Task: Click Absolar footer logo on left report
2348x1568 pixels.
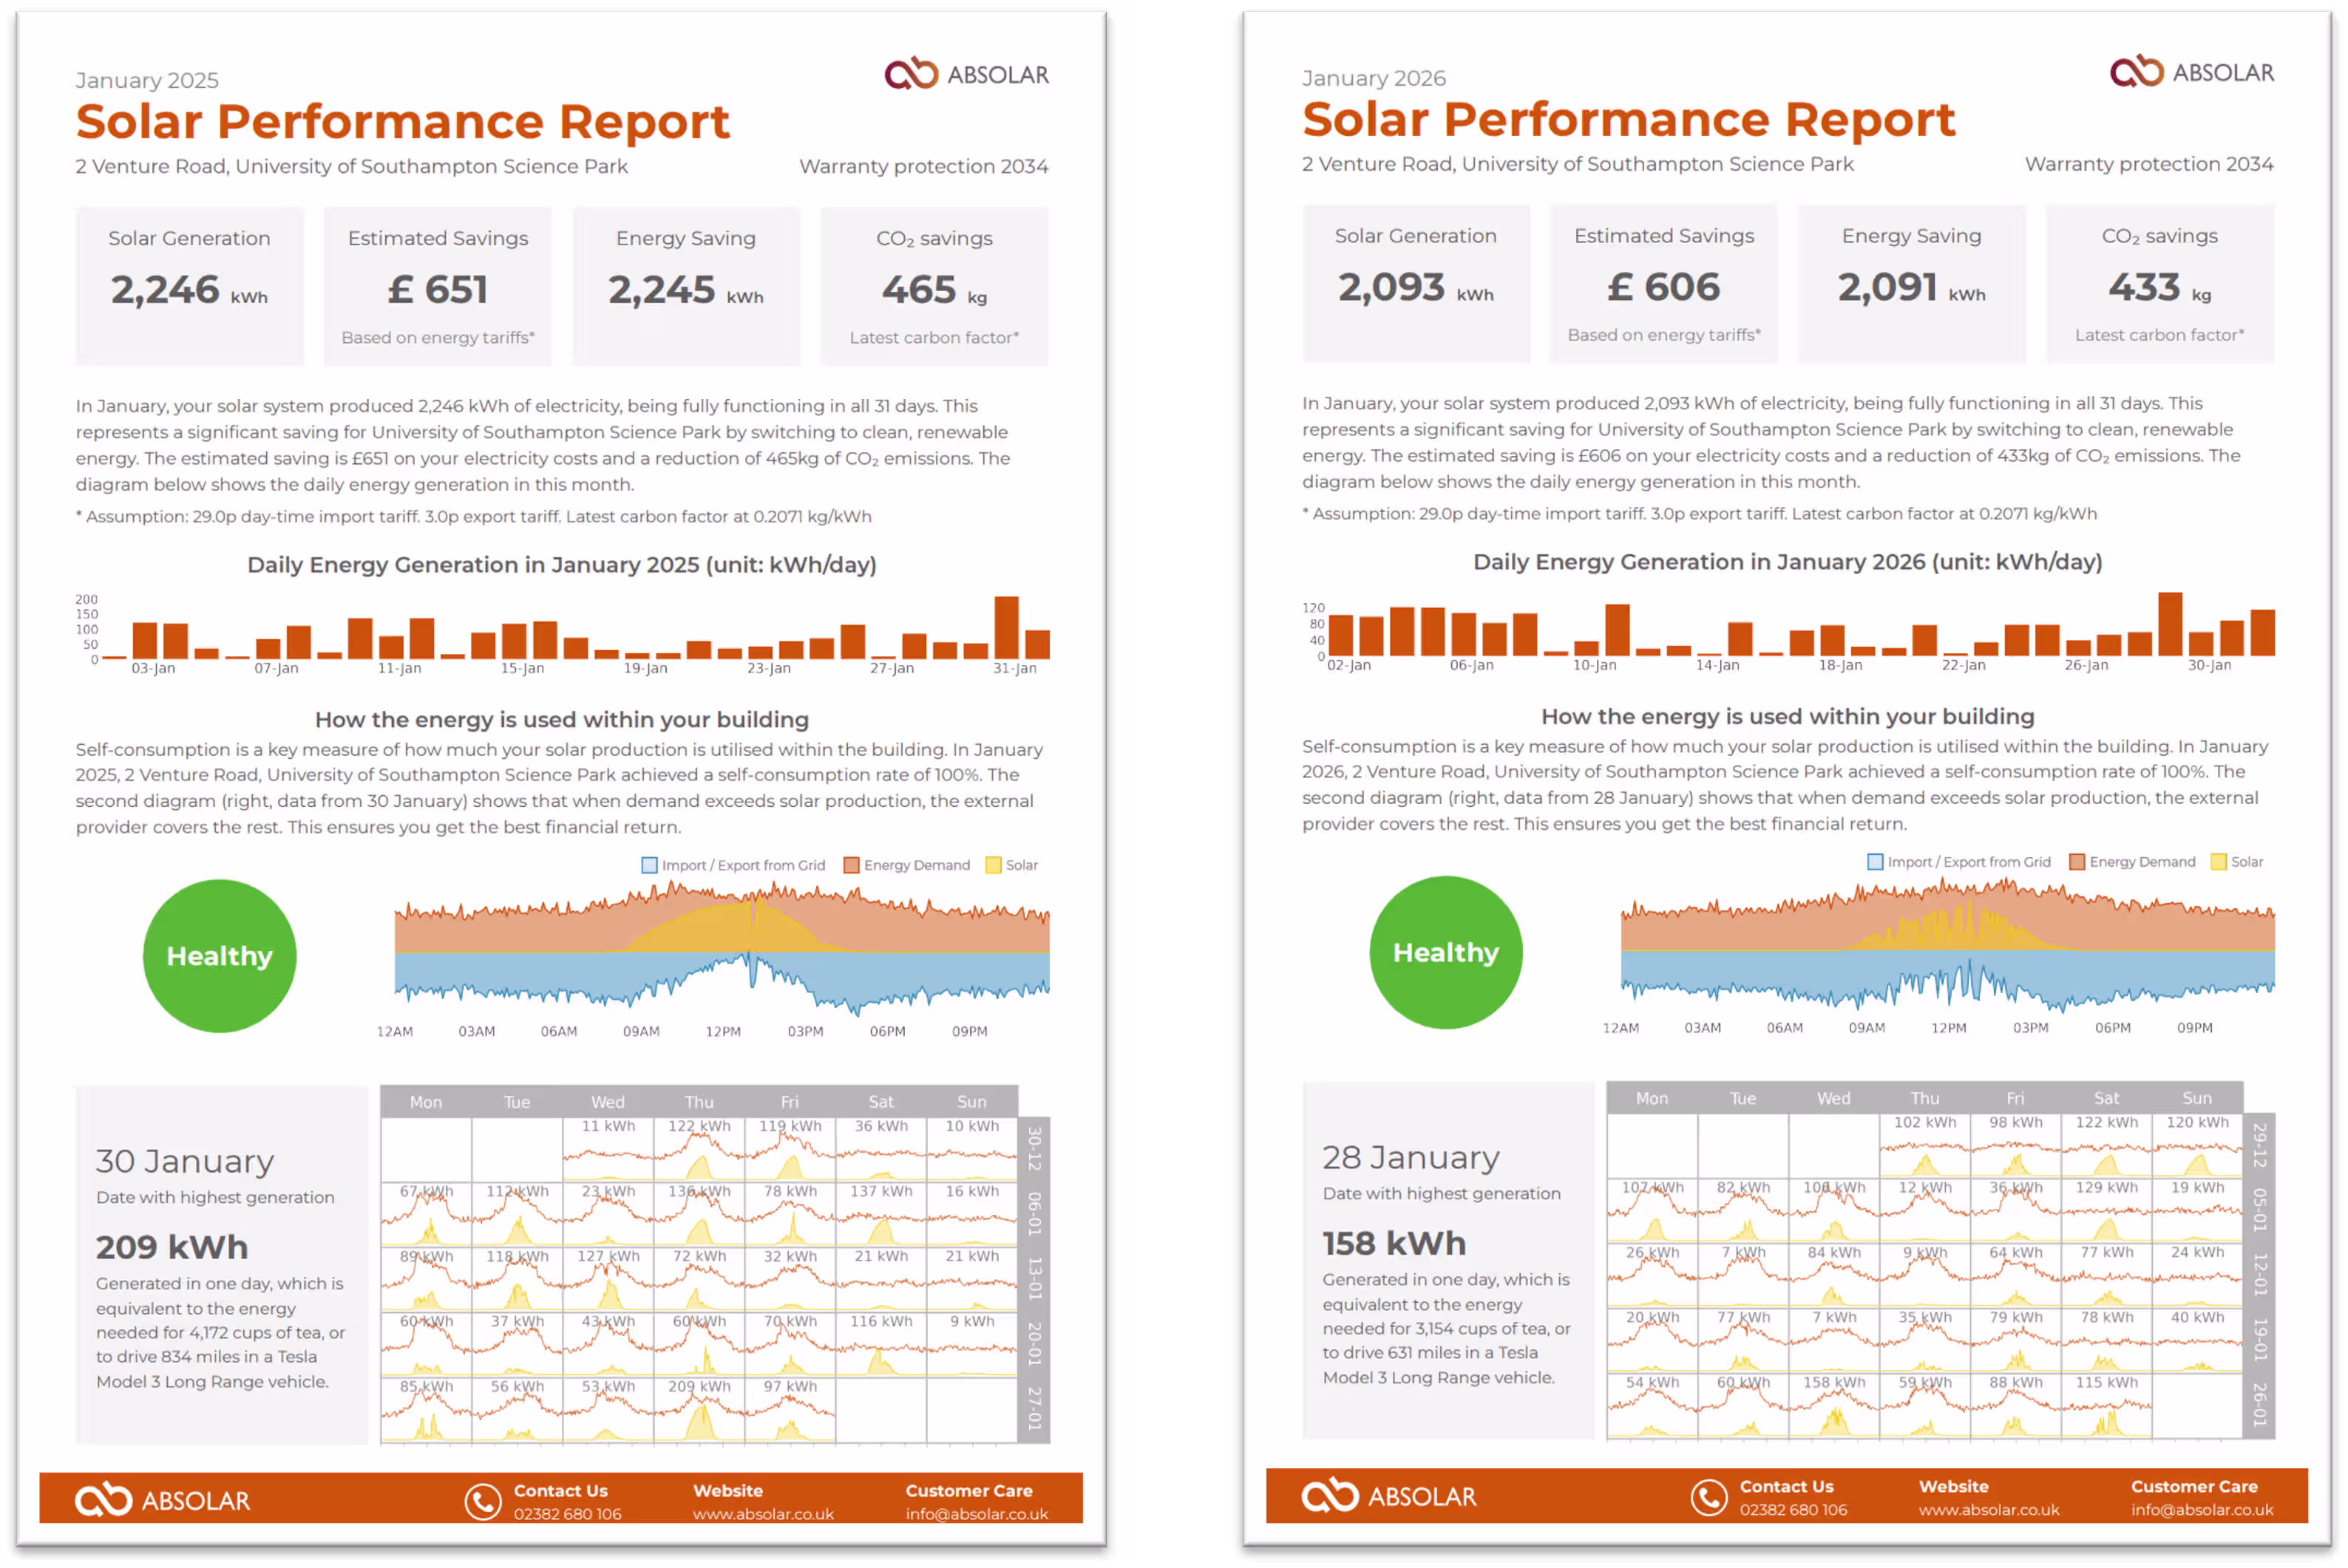Action: pos(163,1500)
